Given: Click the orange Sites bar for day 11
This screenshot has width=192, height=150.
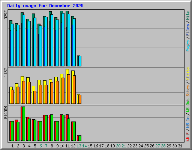Looking at the screenshot, I should coord(69,89).
